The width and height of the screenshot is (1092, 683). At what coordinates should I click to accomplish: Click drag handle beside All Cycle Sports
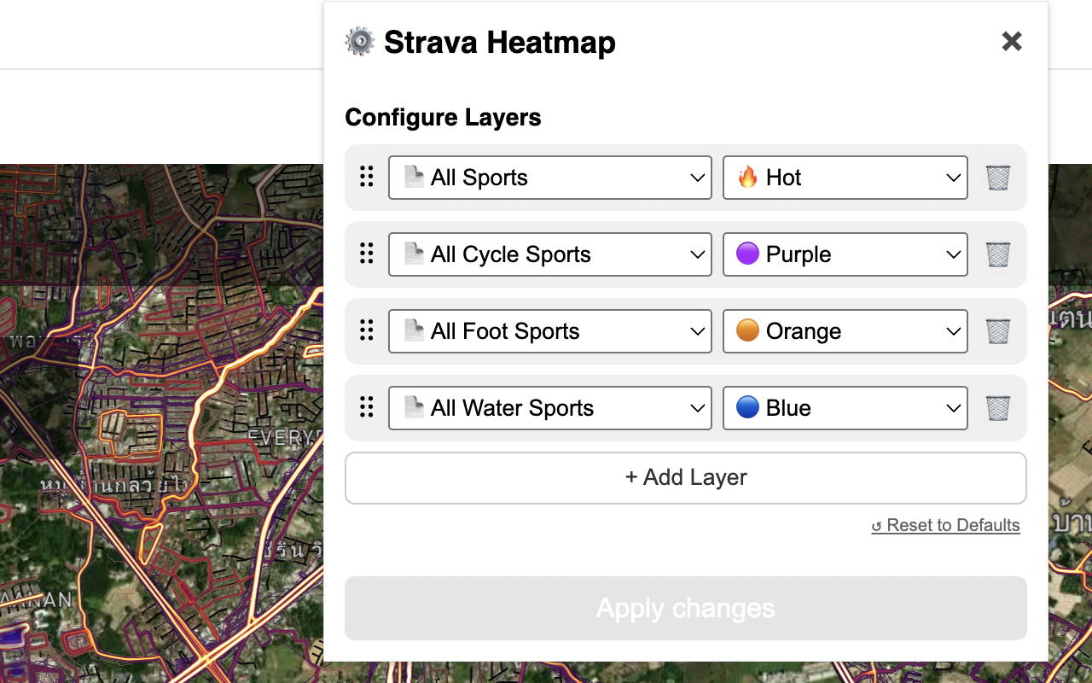(367, 254)
